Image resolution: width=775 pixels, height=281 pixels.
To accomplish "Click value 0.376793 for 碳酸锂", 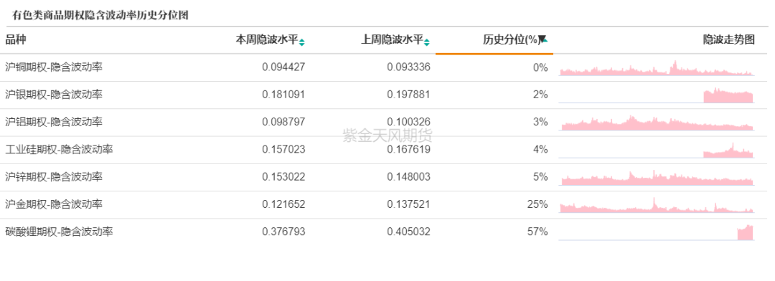I will pos(283,232).
